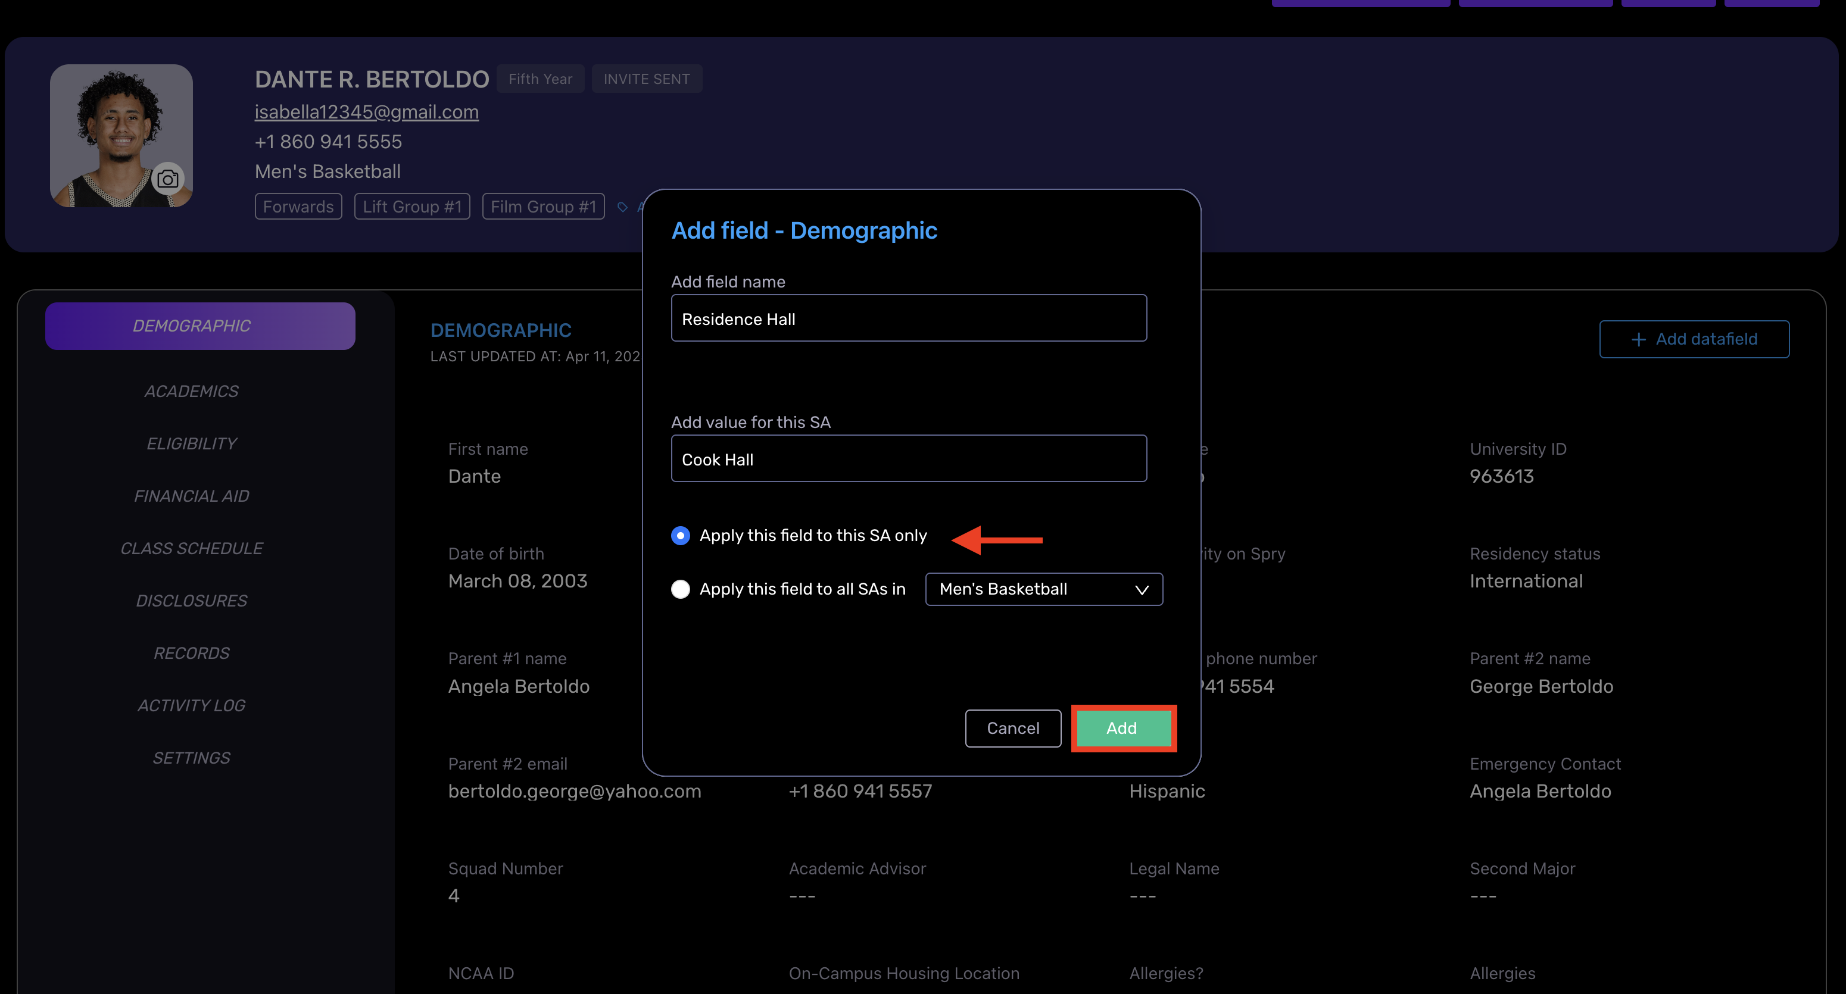1846x994 pixels.
Task: Click the On-Campus Housing Location label
Action: click(904, 974)
